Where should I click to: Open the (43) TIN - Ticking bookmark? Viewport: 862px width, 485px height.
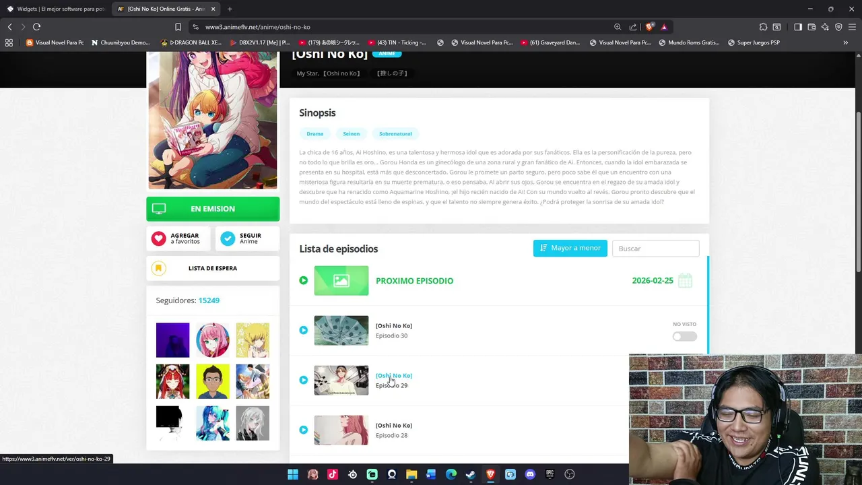pyautogui.click(x=396, y=42)
